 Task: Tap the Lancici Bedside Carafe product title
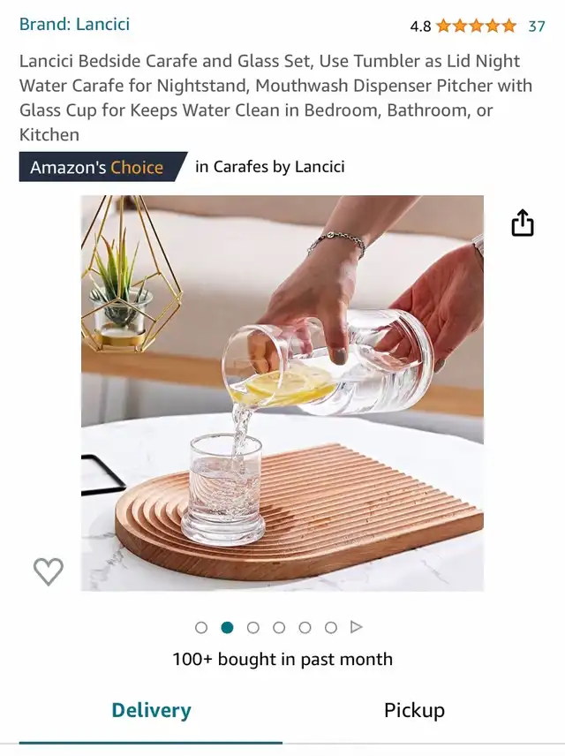[275, 98]
